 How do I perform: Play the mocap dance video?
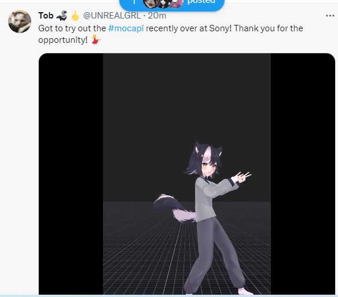tap(187, 174)
